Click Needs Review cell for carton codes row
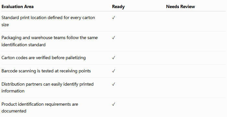The image size is (227, 117). pos(196,58)
